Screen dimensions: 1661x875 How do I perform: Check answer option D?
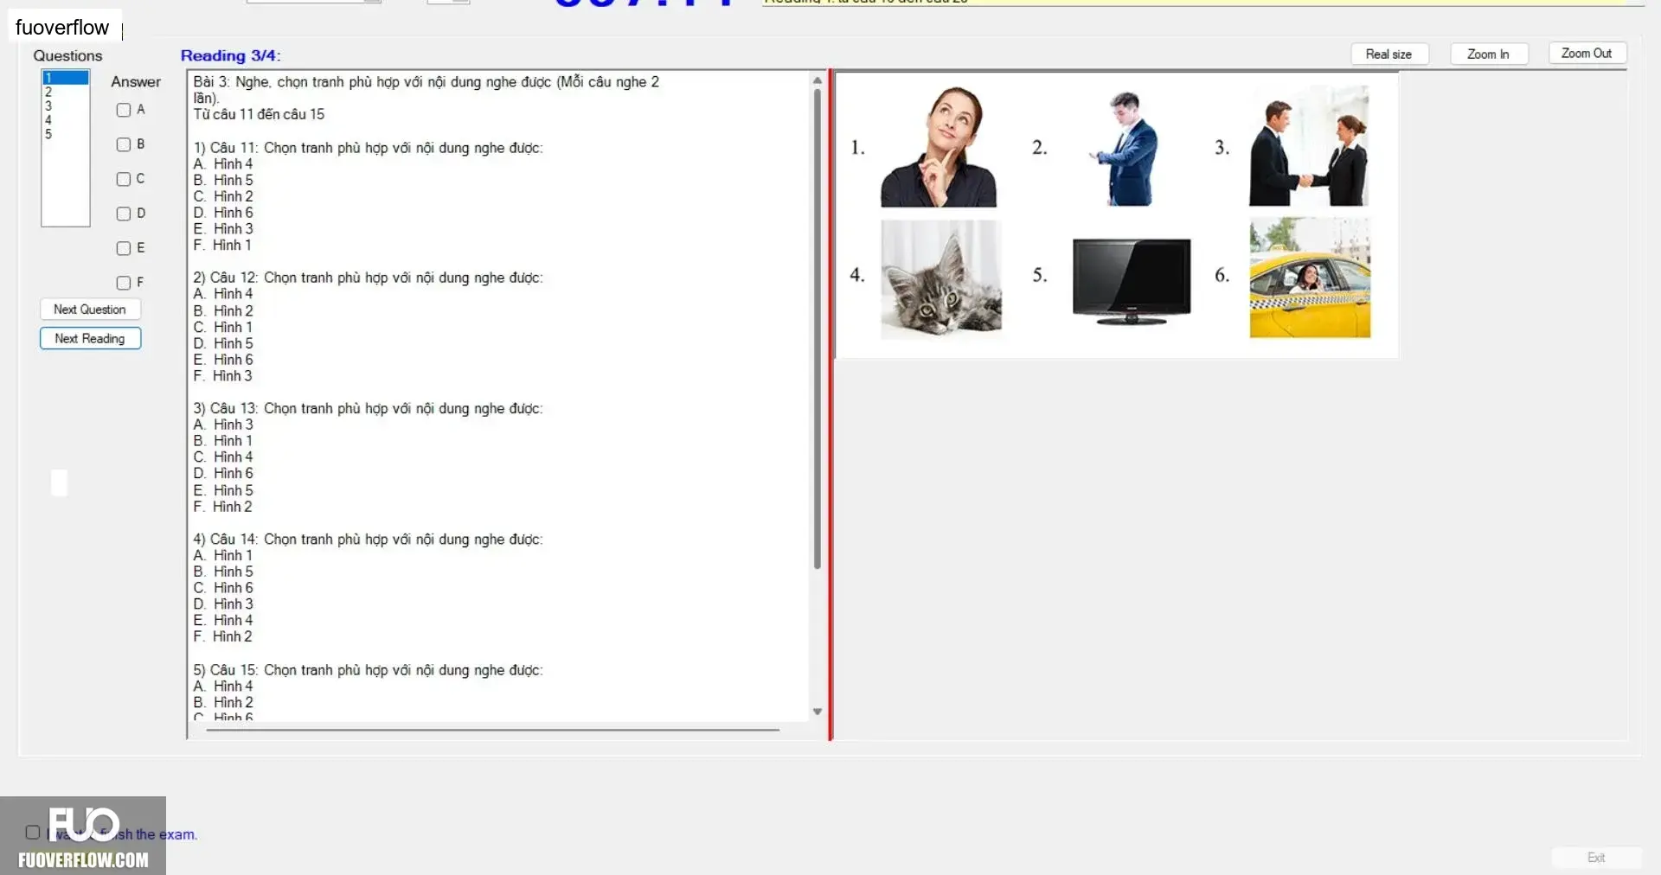[x=124, y=214]
